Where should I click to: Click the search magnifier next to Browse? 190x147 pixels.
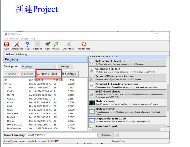(x=117, y=135)
